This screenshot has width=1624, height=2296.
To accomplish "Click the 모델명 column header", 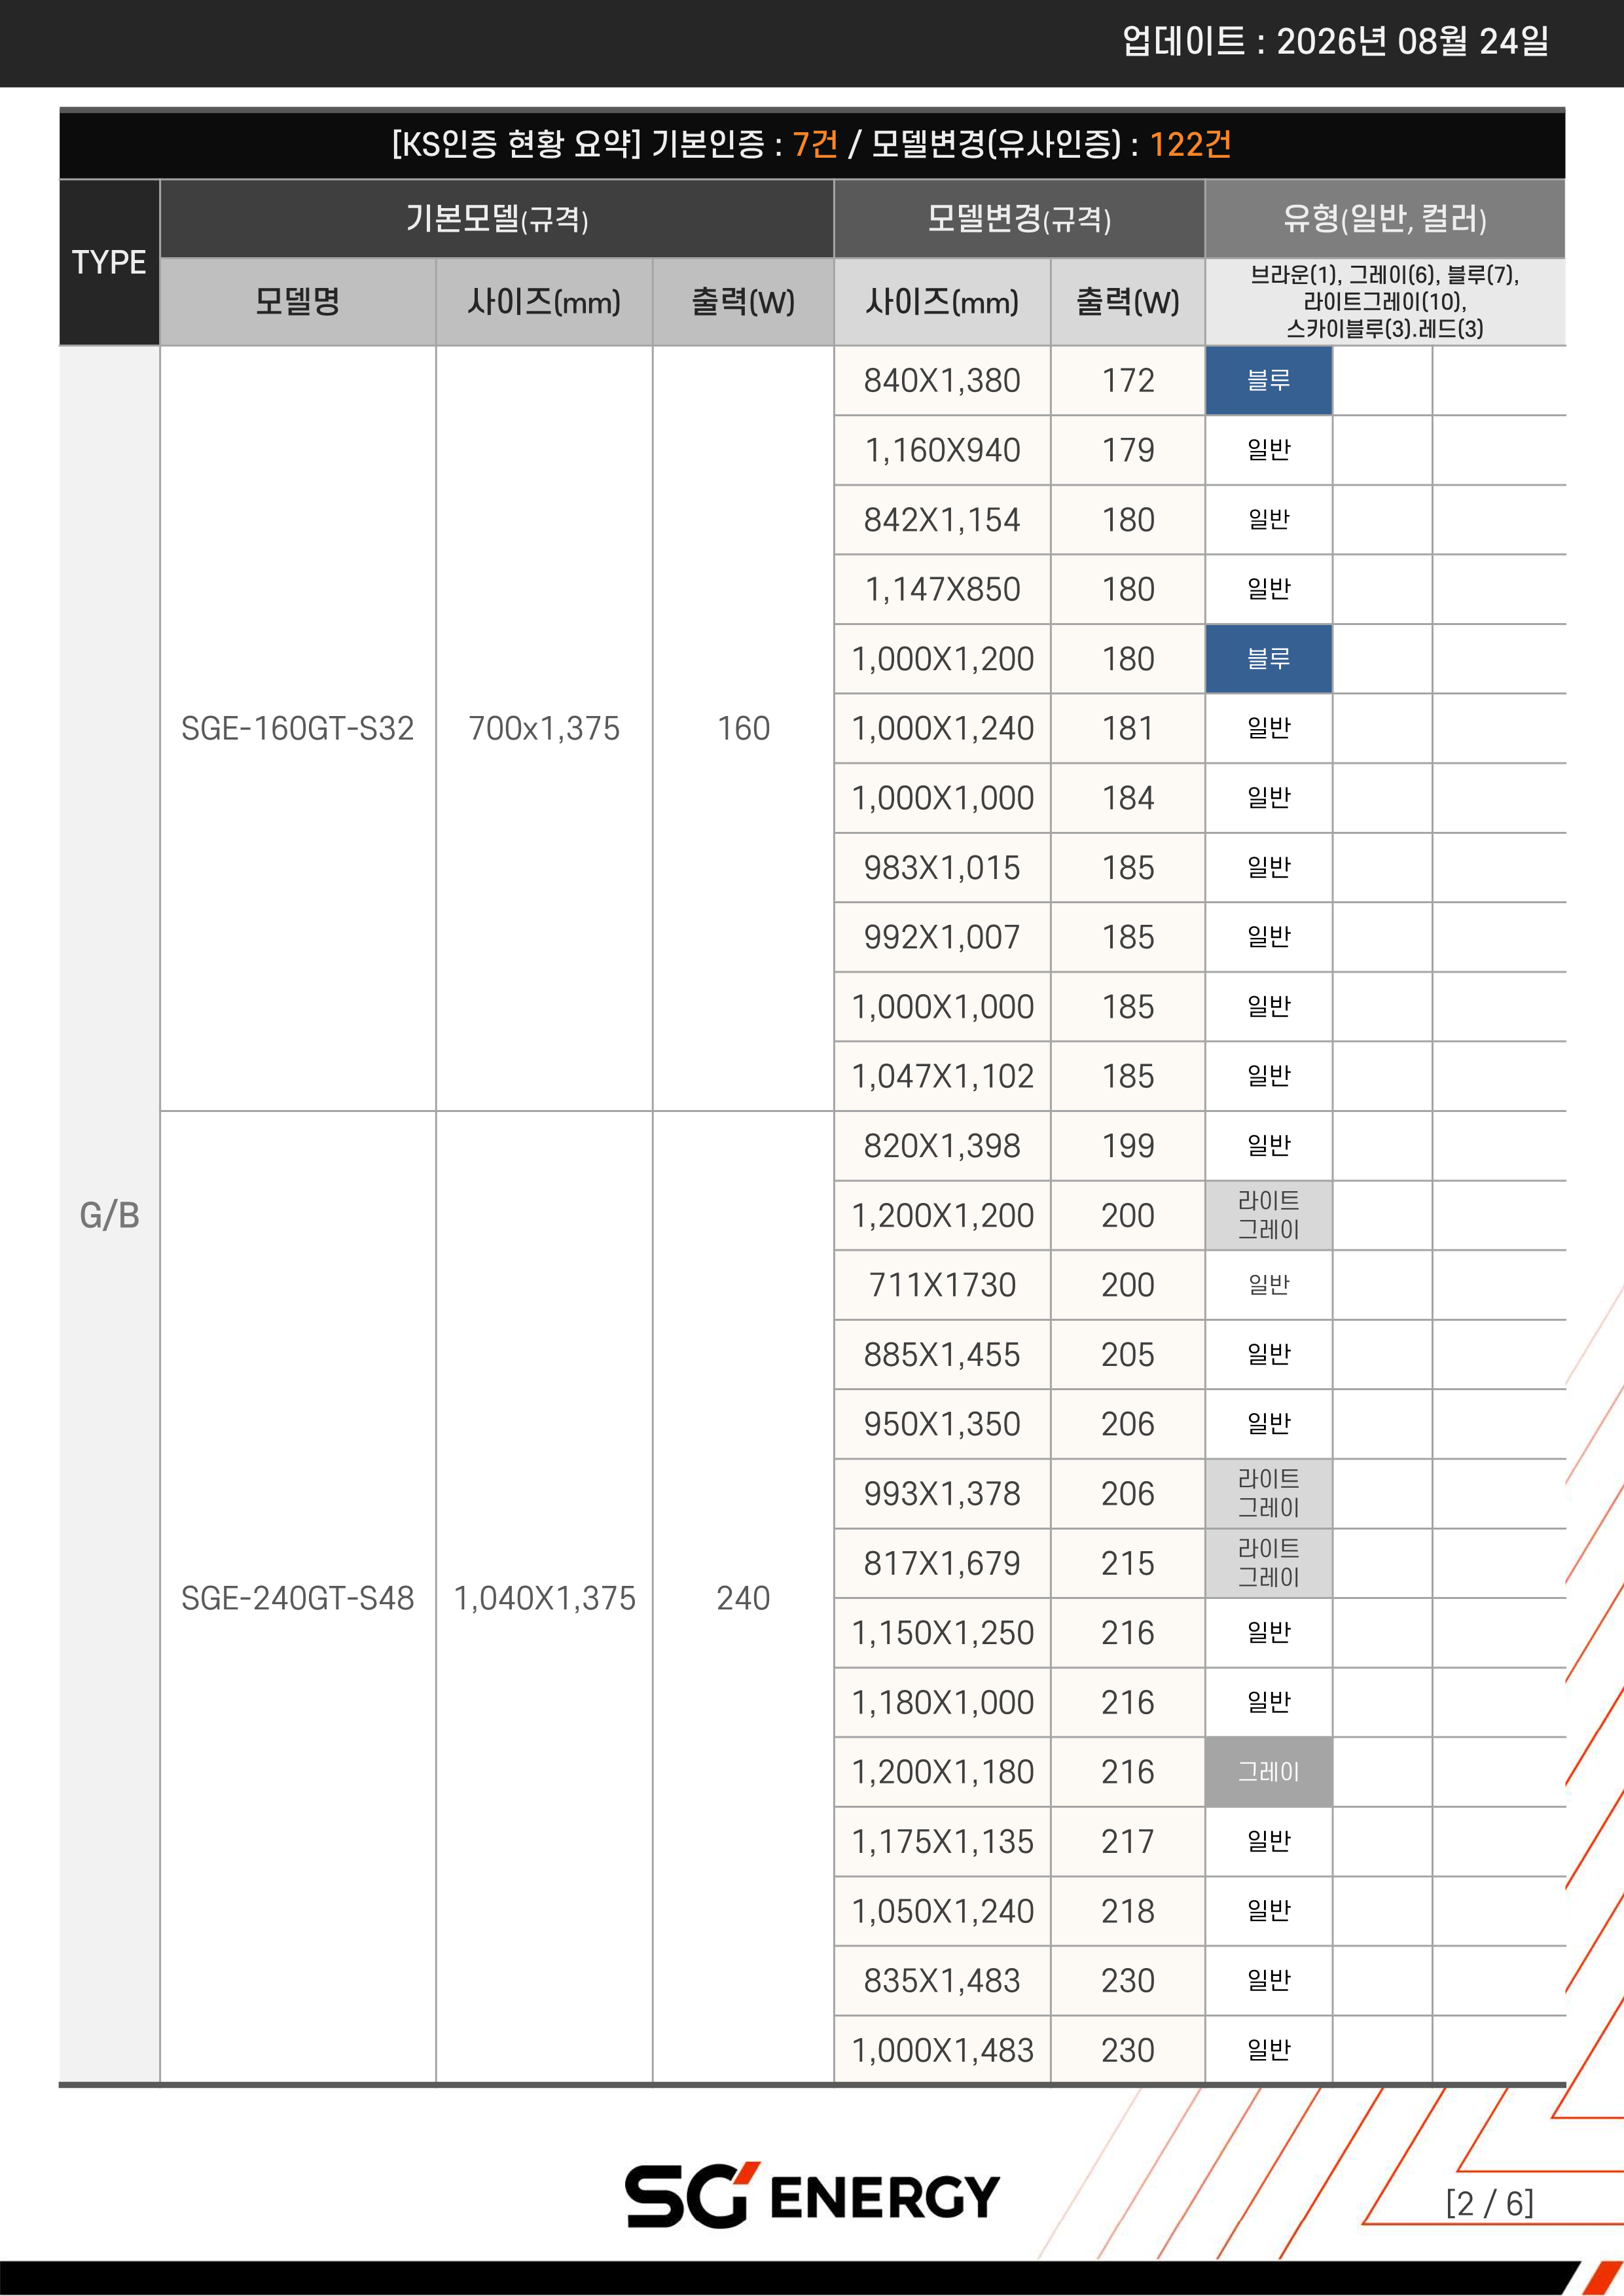I will [298, 302].
